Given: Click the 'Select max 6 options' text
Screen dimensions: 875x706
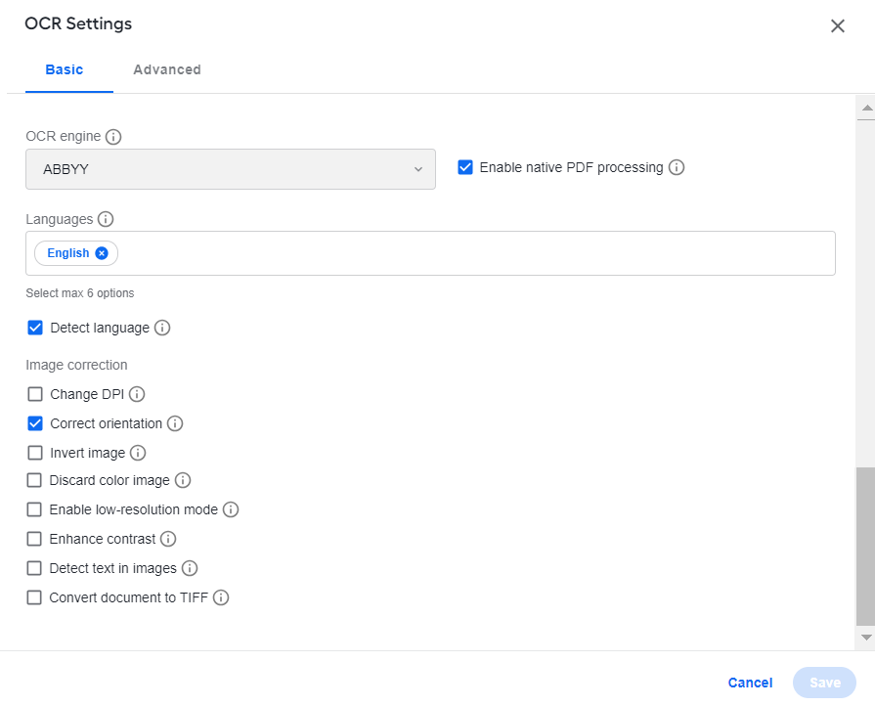Looking at the screenshot, I should (80, 293).
